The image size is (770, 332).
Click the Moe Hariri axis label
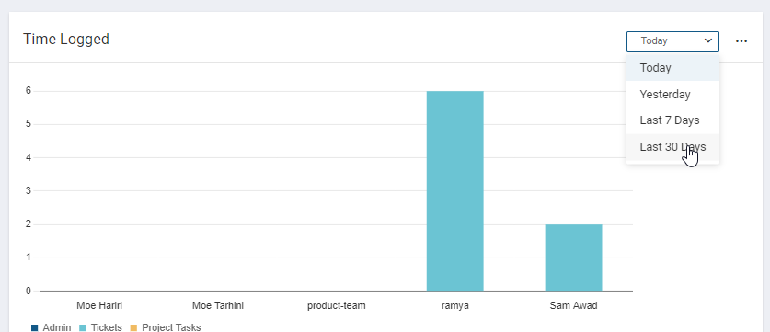pyautogui.click(x=99, y=305)
